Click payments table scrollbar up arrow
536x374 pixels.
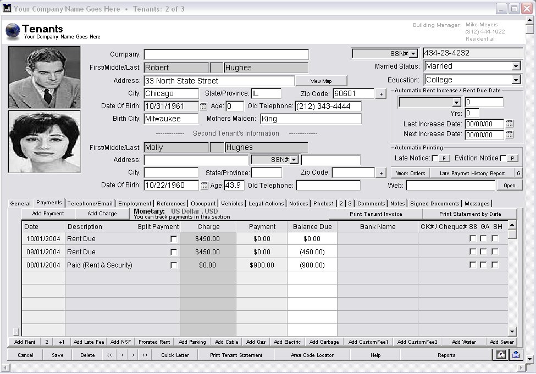tap(512, 225)
